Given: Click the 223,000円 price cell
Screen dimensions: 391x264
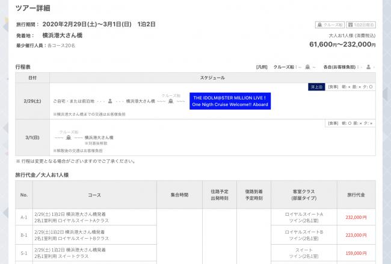Looking at the screenshot, I should click(356, 235).
